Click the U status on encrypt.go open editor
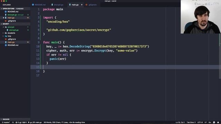This screenshot has width=221, height=124. coord(28,15)
